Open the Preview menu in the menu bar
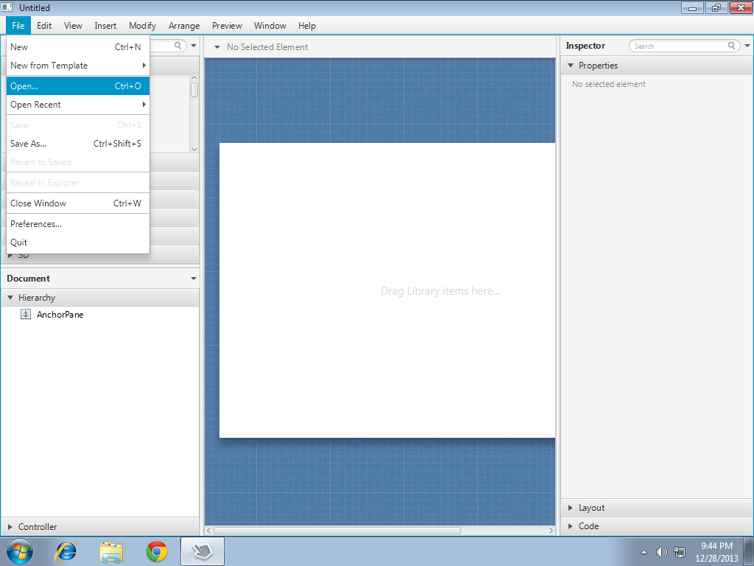The image size is (754, 566). click(227, 26)
